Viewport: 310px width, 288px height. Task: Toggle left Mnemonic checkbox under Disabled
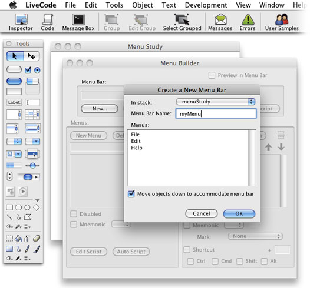pos(74,225)
